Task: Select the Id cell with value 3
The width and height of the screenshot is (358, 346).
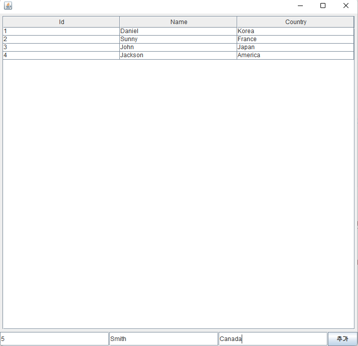Action: click(61, 47)
